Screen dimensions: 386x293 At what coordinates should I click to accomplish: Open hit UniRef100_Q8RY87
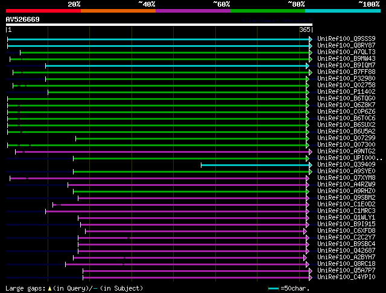(x=346, y=45)
